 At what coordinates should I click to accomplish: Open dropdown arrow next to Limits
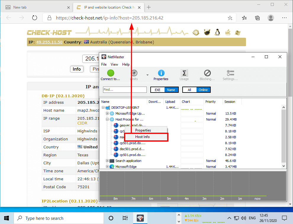pos(147,75)
